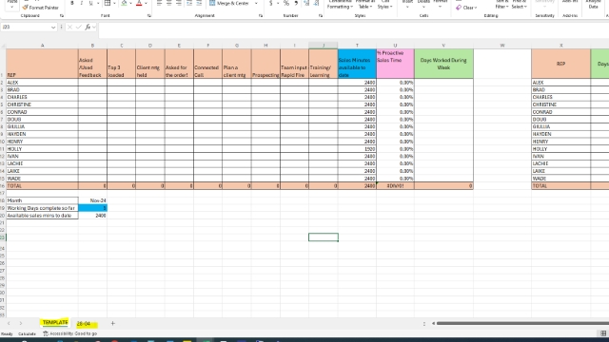Increase the cell indent
The height and width of the screenshot is (342, 609).
point(199,3)
